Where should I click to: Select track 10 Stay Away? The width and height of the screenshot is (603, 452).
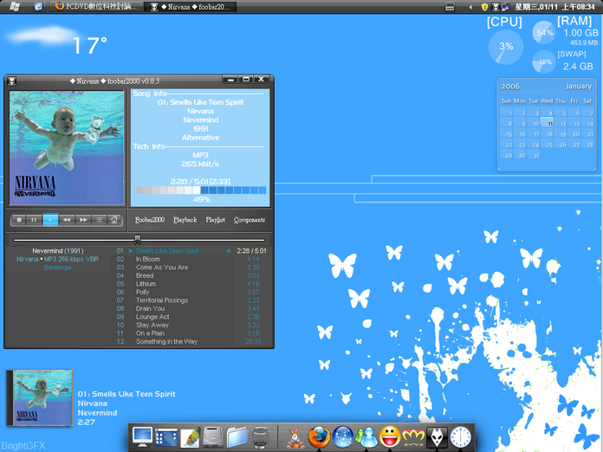(191, 326)
